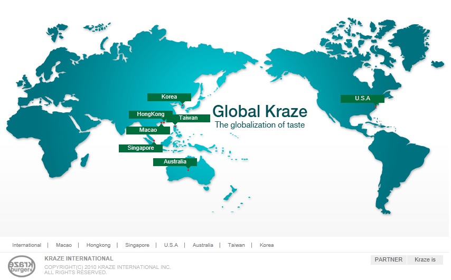Select the Macao map label
Image resolution: width=451 pixels, height=280 pixels.
coord(148,130)
